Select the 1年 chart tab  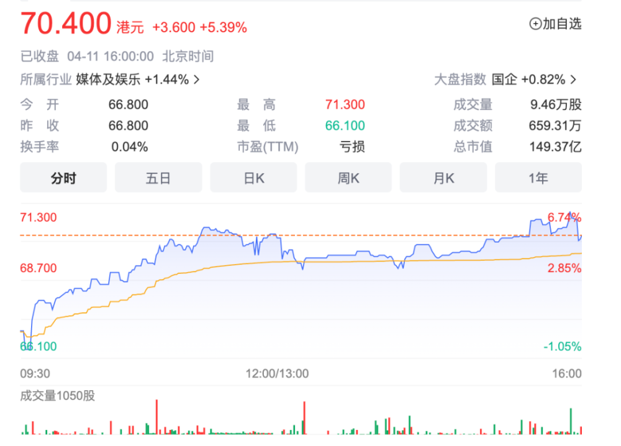click(538, 178)
